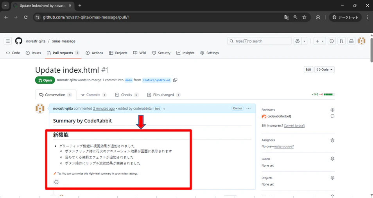Focus the Type / to search field

(x=259, y=41)
